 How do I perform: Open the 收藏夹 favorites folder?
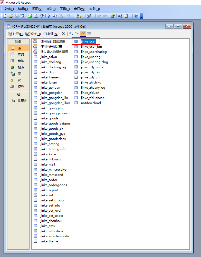18,101
